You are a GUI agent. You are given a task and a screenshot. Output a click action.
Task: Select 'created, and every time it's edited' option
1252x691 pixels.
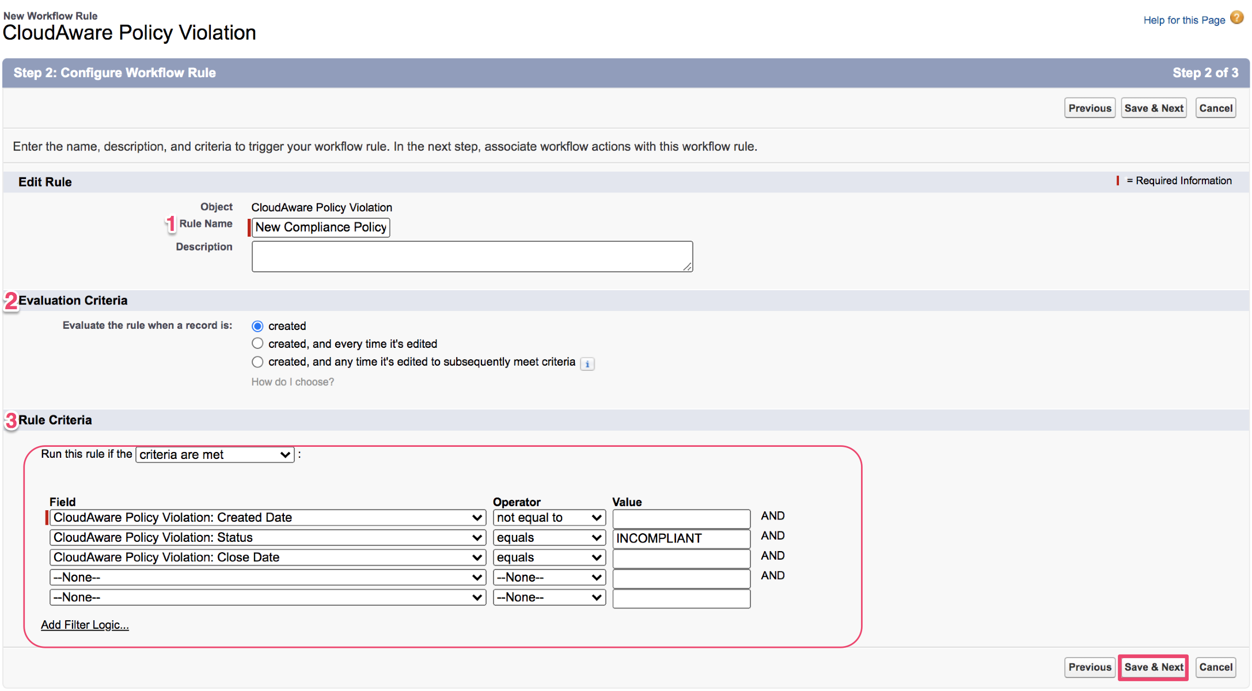[257, 344]
